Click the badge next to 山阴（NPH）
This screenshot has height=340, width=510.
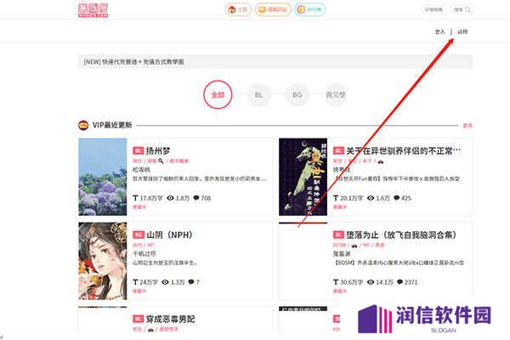(x=138, y=235)
